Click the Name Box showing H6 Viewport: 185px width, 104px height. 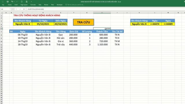tap(5, 9)
